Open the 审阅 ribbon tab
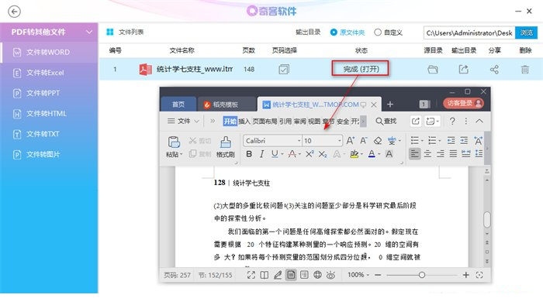Screen dimensions: 543x305 (x=300, y=122)
